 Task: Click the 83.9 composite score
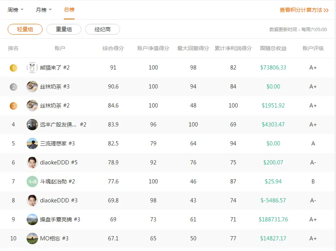pyautogui.click(x=113, y=125)
